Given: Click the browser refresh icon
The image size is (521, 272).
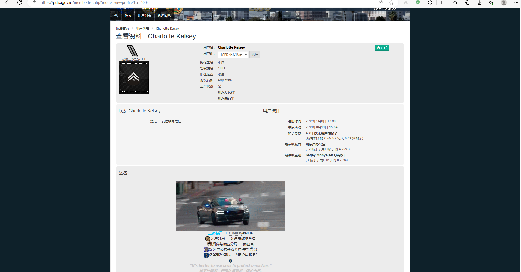Looking at the screenshot, I should click(20, 3).
